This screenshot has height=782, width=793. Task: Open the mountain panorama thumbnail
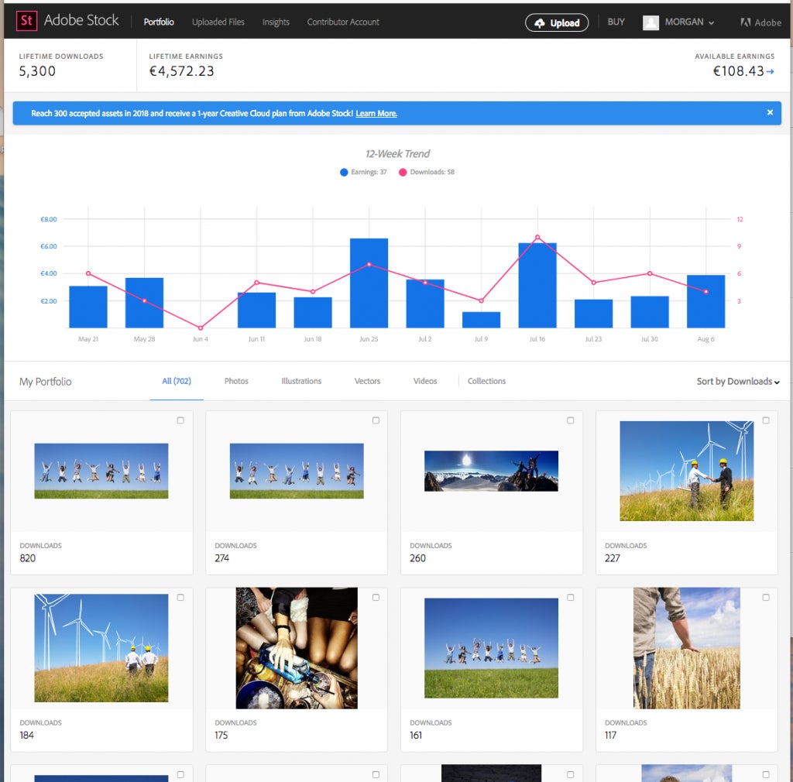(x=491, y=471)
